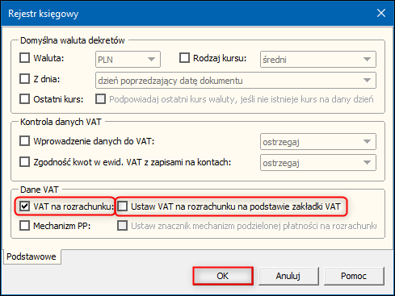Confirm with the OK button

point(223,276)
